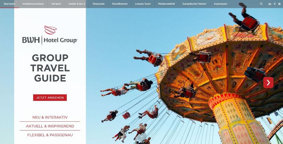283x144 pixels.
Task: Go to the Markenvielfalt section
Action: click(x=167, y=4)
